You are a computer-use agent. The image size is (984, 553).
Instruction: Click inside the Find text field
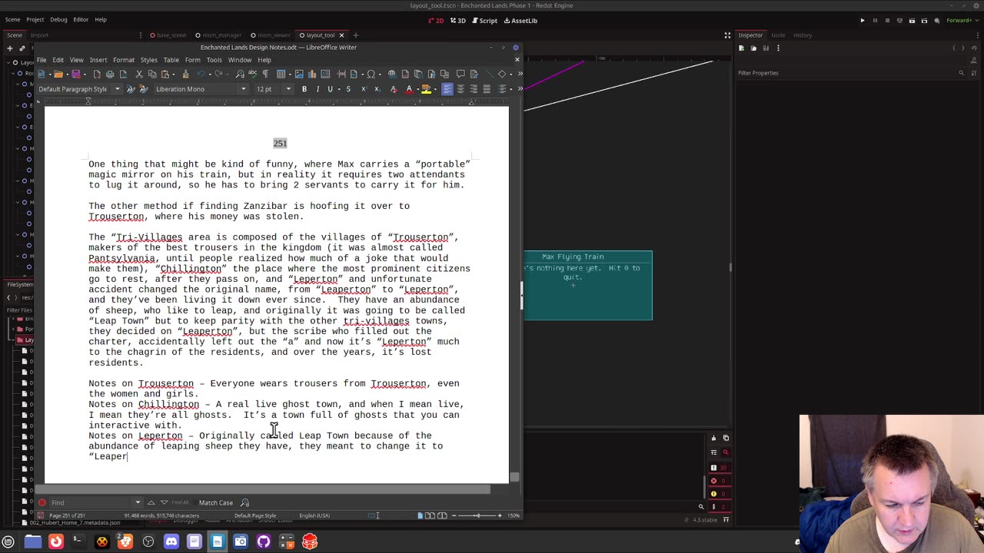(x=91, y=502)
